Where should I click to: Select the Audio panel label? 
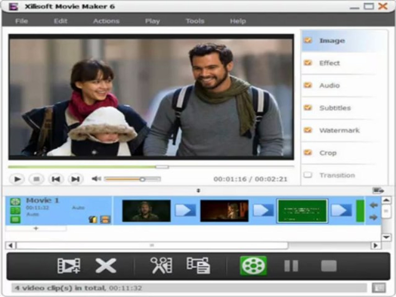[x=329, y=86]
